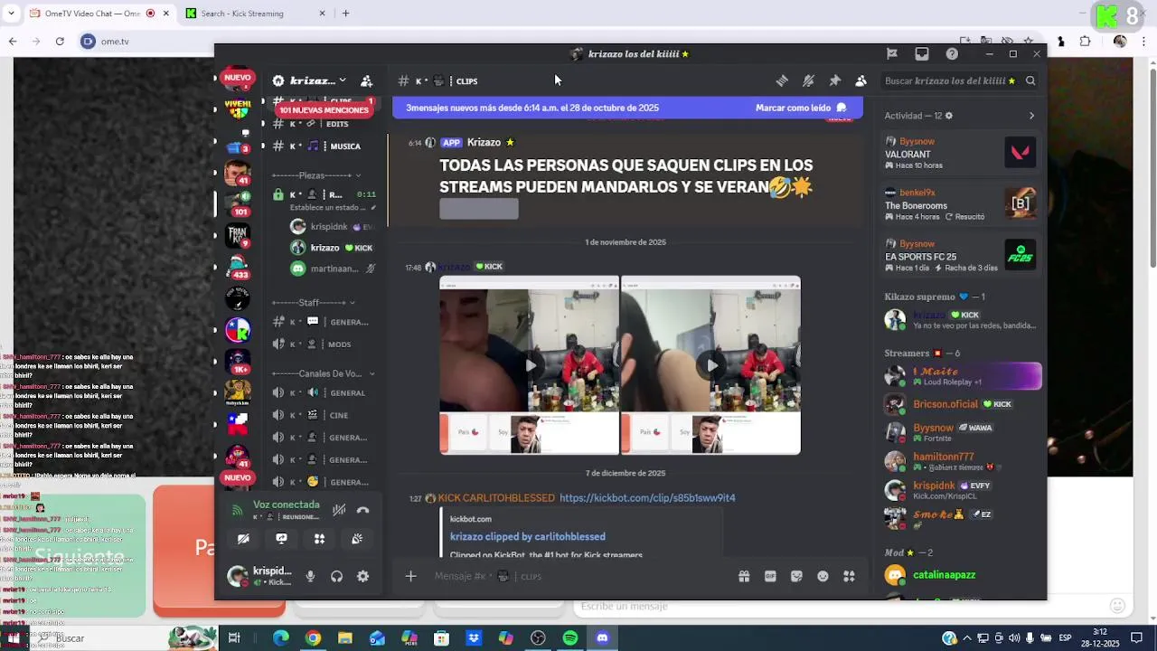Expand the Actividad panel arrow
This screenshot has width=1157, height=651.
(x=1031, y=116)
